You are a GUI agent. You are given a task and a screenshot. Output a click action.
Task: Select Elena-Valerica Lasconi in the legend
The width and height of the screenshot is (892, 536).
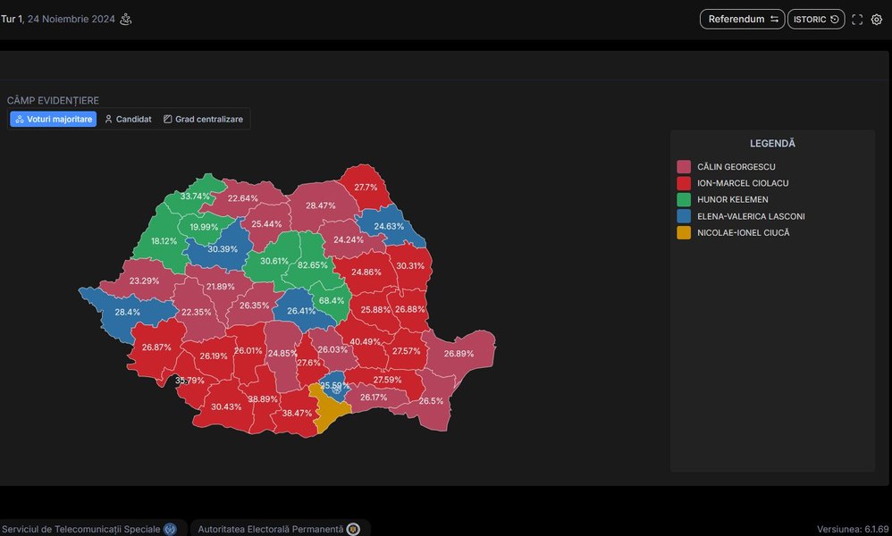751,216
